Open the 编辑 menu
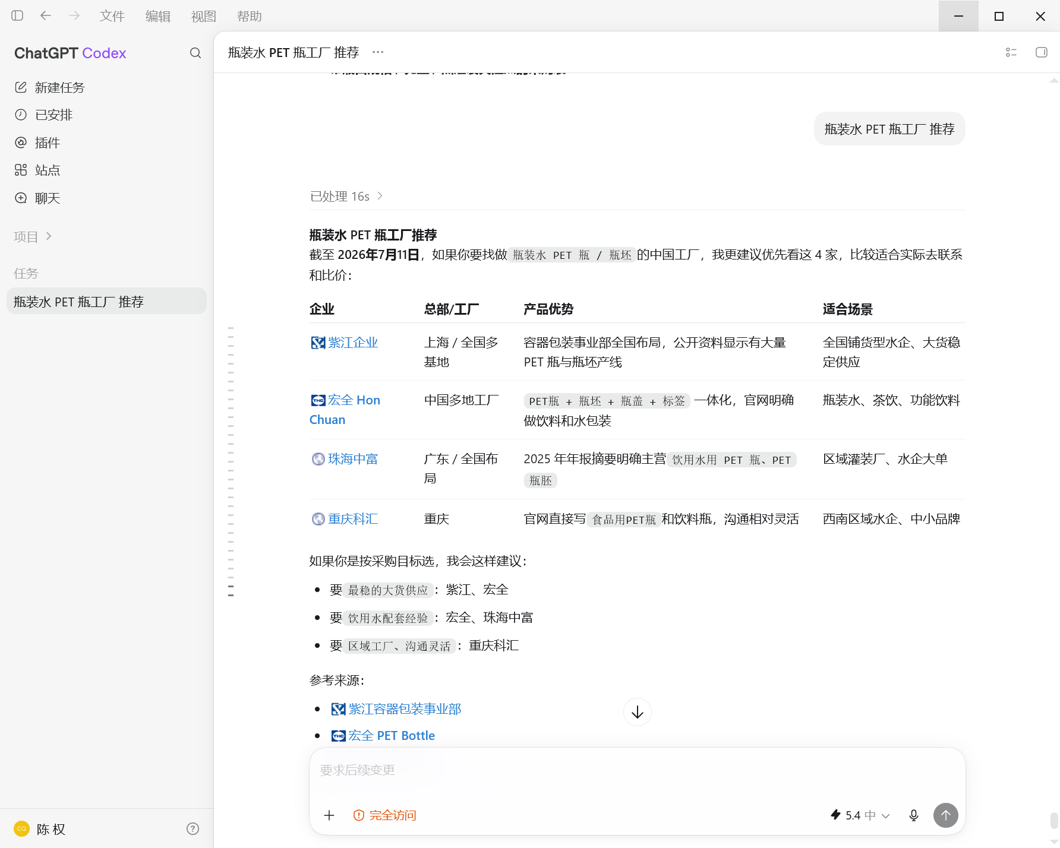The image size is (1060, 848). (158, 16)
